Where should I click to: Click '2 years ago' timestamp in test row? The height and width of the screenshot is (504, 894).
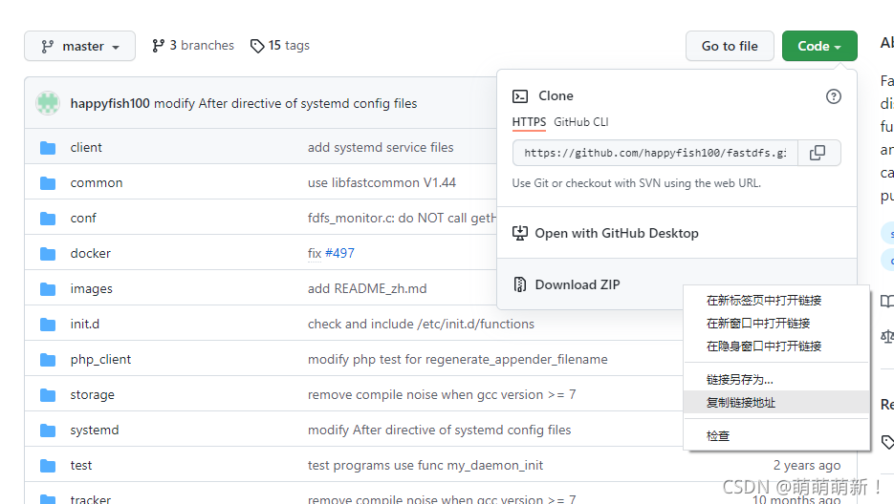(x=807, y=465)
